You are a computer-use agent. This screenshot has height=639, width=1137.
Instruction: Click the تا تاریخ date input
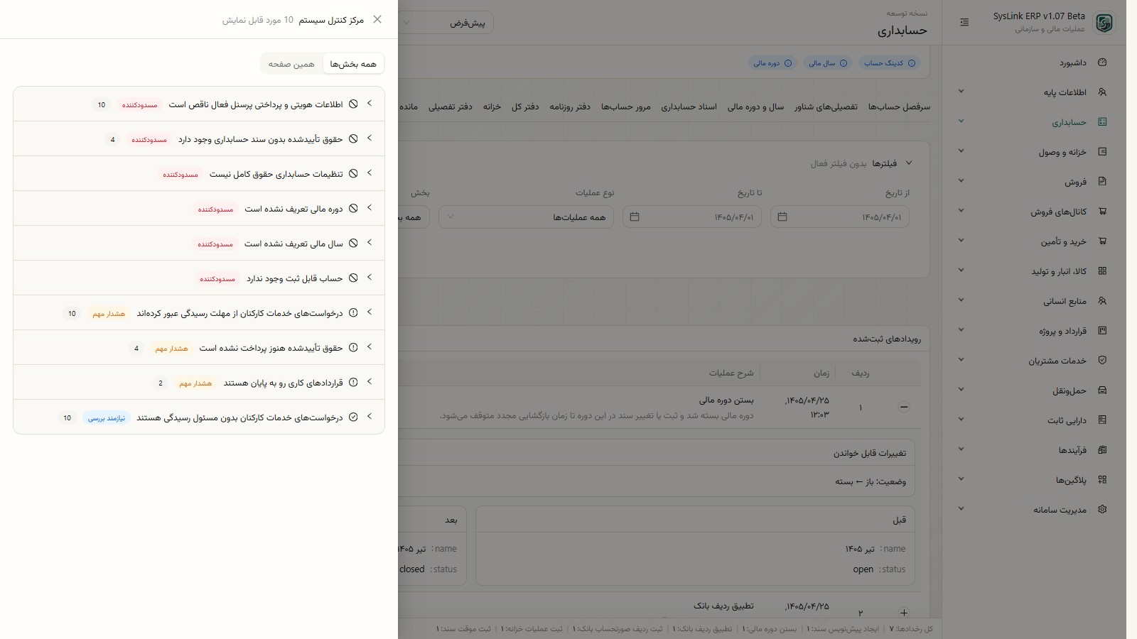(692, 217)
